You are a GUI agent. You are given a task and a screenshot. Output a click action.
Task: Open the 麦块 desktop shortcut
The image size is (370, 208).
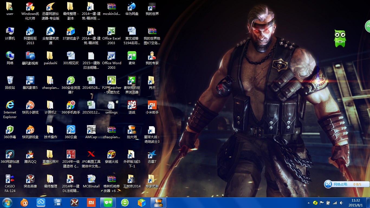coord(132,58)
